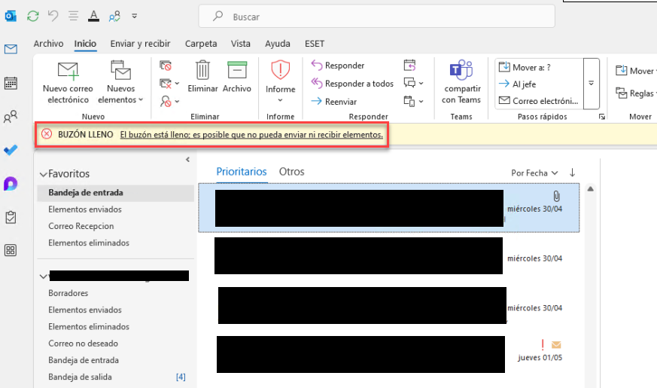Open the Enviar y recibir ribbon tab
Viewport: 657px width, 388px height.
(140, 44)
